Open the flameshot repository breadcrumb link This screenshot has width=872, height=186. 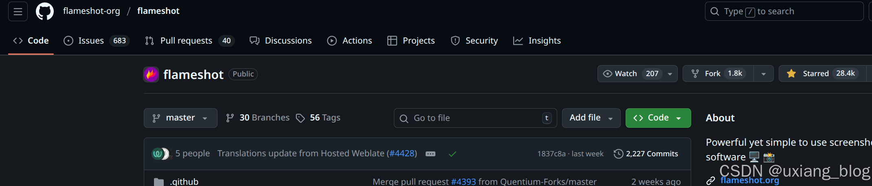(158, 11)
